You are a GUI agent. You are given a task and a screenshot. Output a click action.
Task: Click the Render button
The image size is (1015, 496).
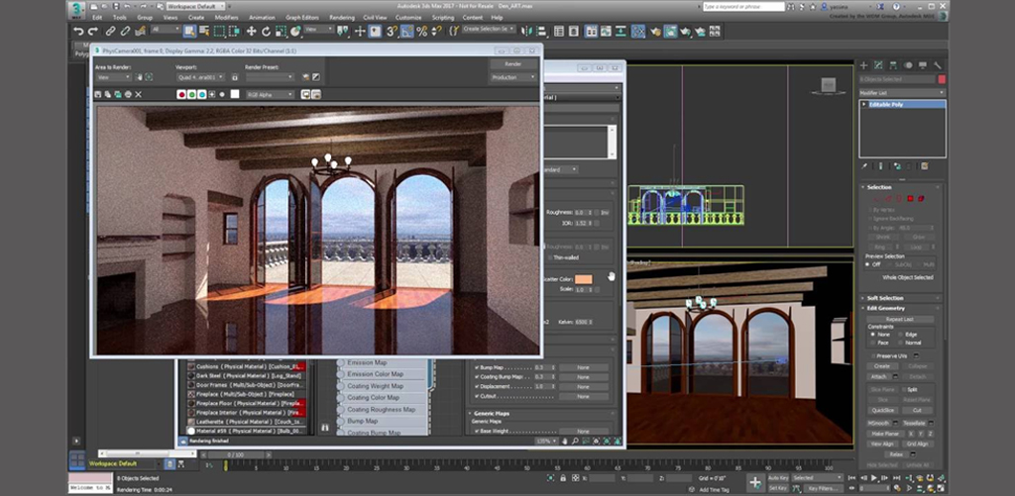point(513,63)
